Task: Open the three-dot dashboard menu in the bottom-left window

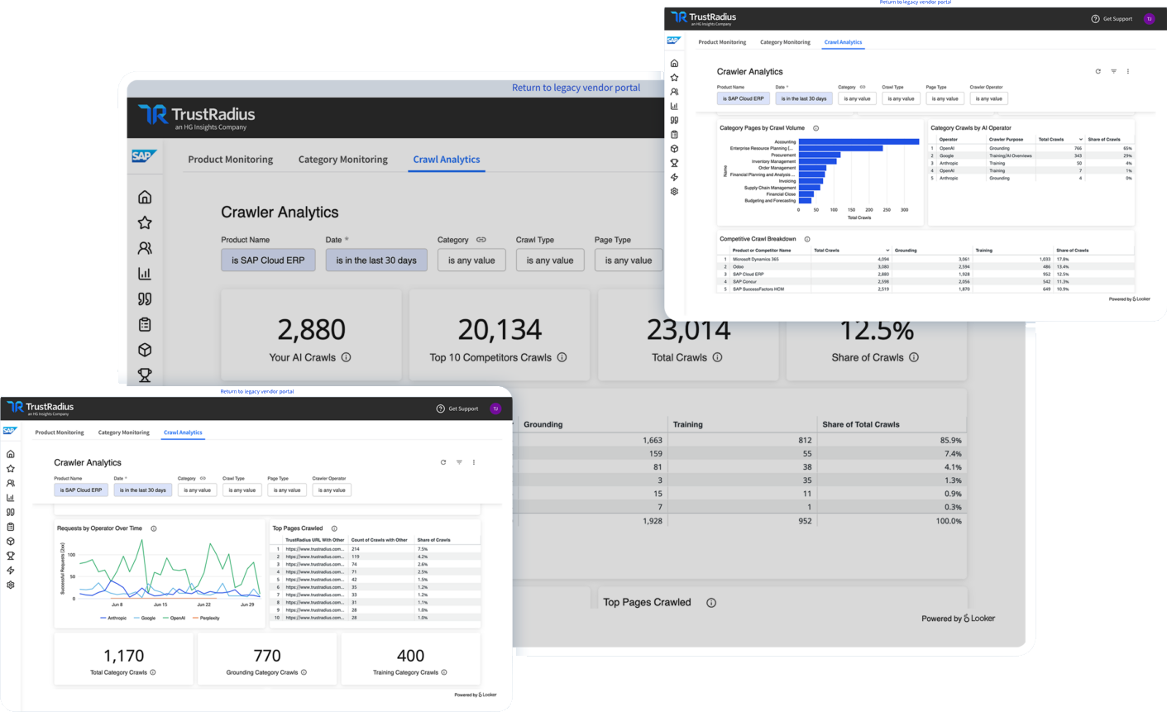Action: point(474,462)
